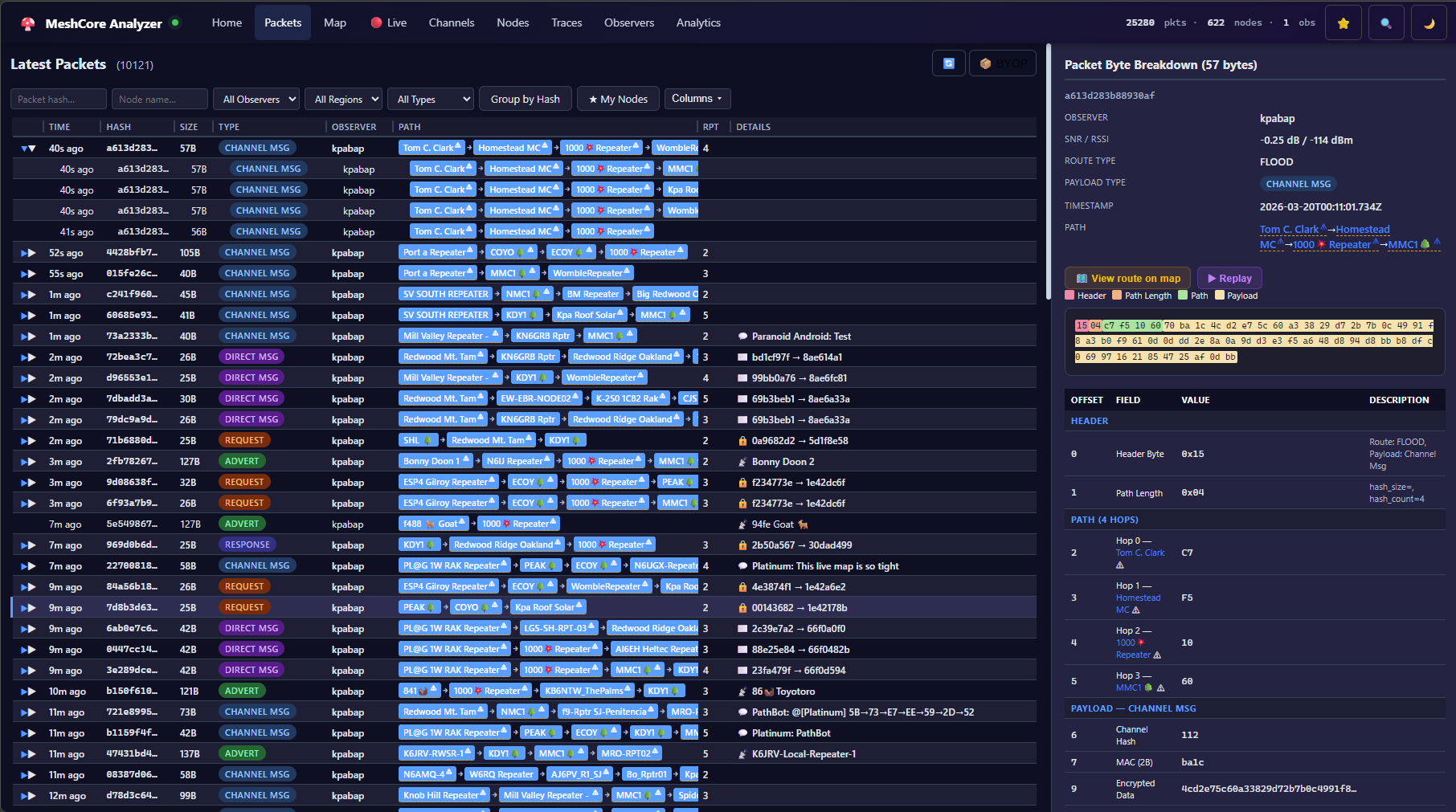This screenshot has width=1456, height=812.
Task: Toggle the My Nodes star filter
Action: [x=618, y=99]
